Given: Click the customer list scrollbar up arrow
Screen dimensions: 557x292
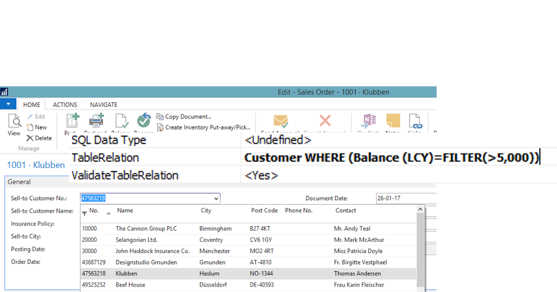Looking at the screenshot, I should tap(420, 209).
